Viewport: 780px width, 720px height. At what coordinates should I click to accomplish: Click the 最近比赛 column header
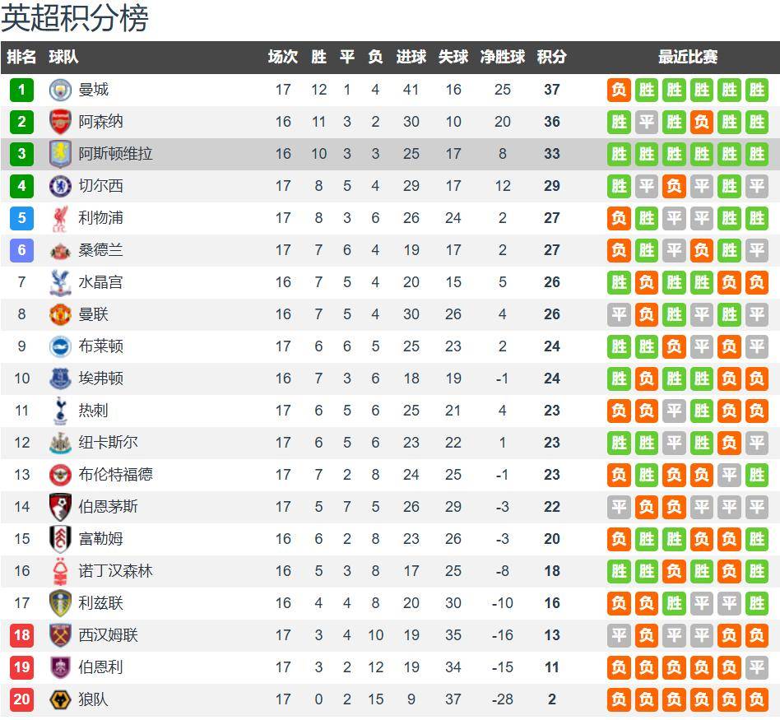pyautogui.click(x=688, y=57)
